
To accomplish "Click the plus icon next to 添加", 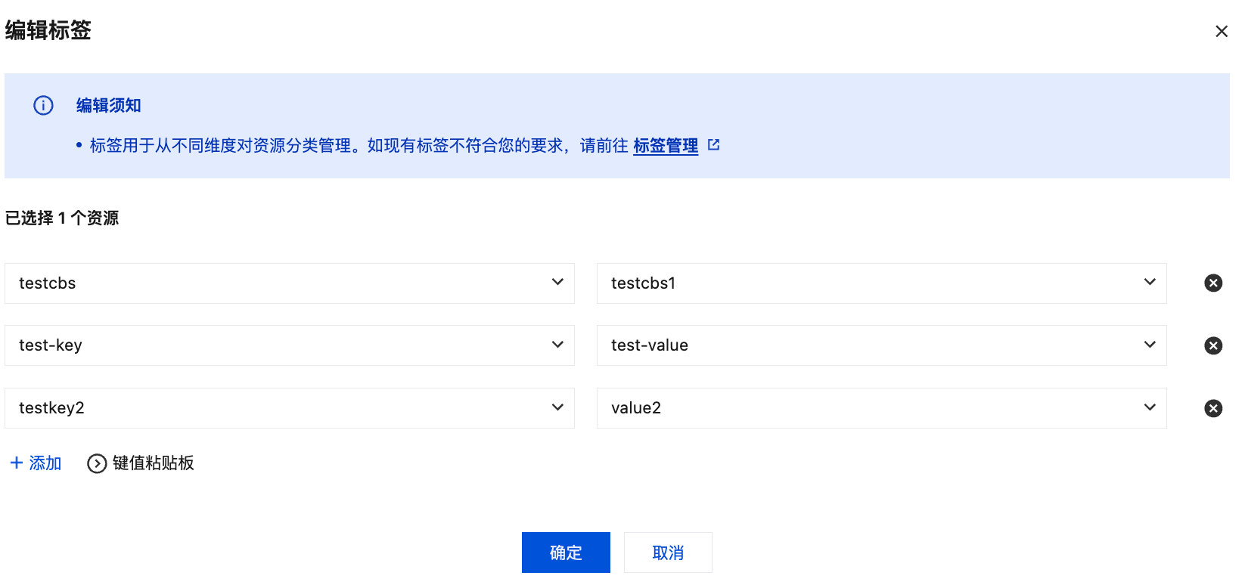I will pos(17,463).
